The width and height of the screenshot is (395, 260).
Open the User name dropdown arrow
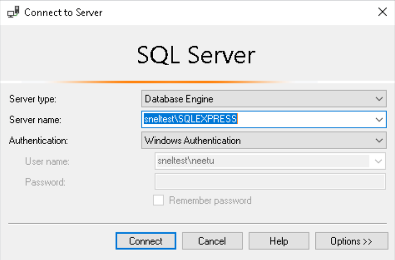(378, 161)
